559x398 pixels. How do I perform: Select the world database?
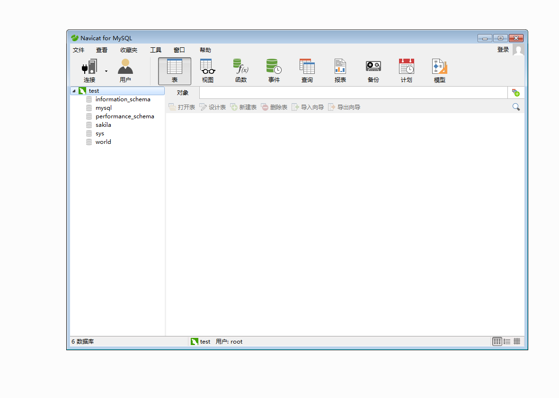tap(103, 142)
